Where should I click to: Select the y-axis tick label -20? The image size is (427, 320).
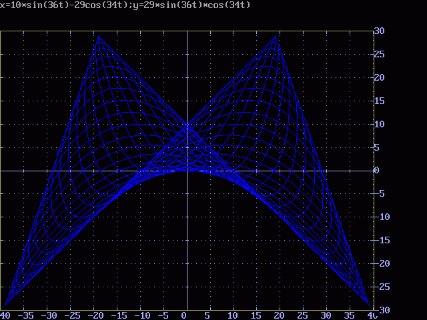382,264
